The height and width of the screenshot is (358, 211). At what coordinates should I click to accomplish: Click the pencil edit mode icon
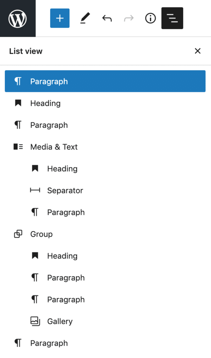84,18
